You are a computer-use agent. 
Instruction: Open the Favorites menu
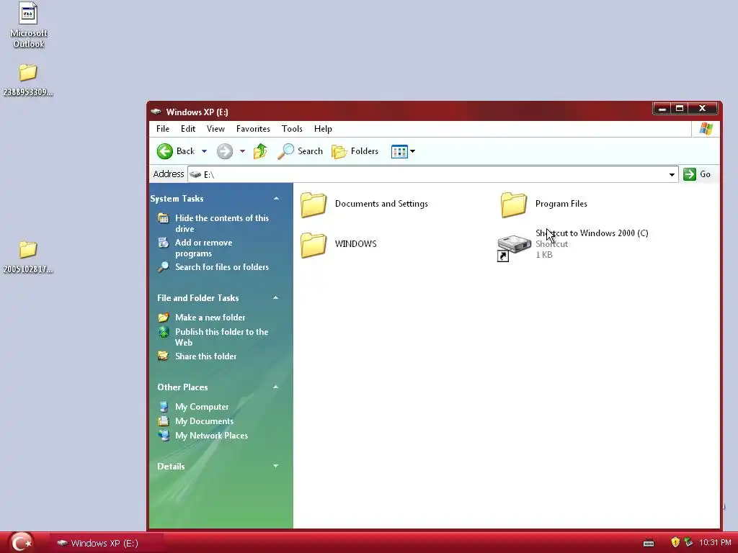click(253, 129)
